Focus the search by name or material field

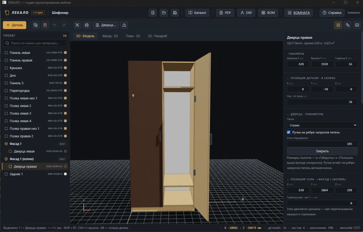point(35,43)
